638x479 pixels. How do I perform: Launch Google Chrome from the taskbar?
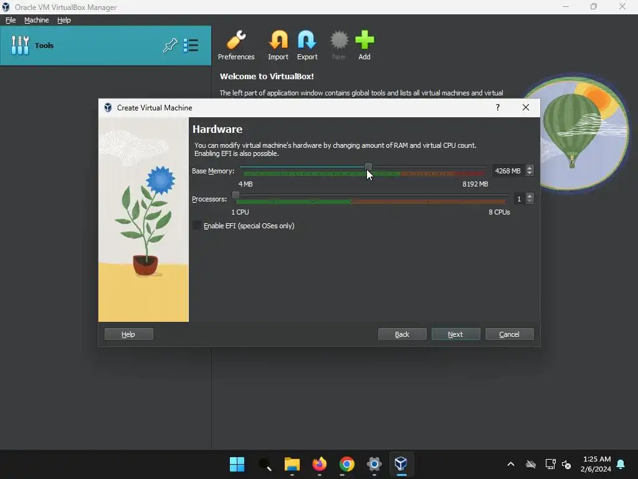346,464
